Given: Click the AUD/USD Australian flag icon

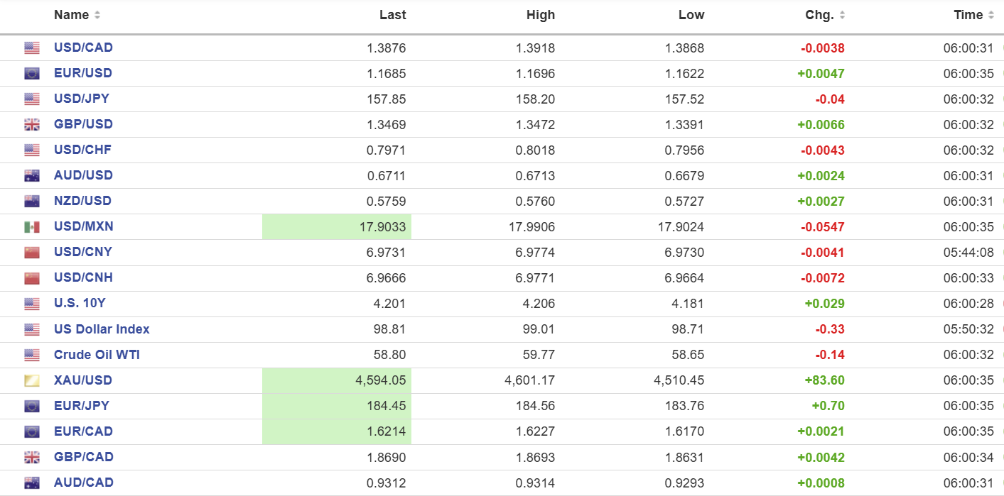Looking at the screenshot, I should pos(32,176).
